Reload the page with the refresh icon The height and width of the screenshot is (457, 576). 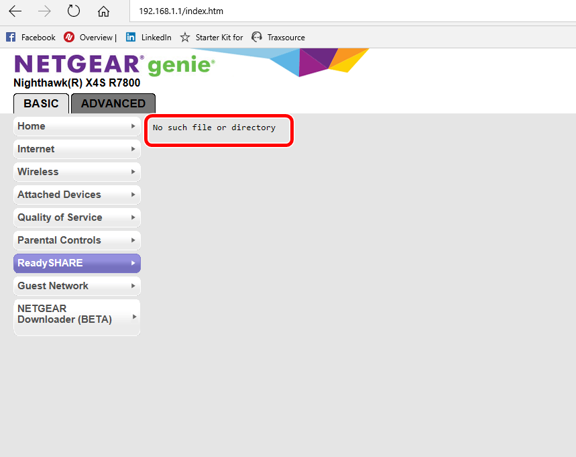click(74, 11)
